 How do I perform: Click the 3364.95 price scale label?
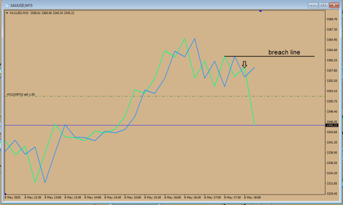pyautogui.click(x=332, y=40)
